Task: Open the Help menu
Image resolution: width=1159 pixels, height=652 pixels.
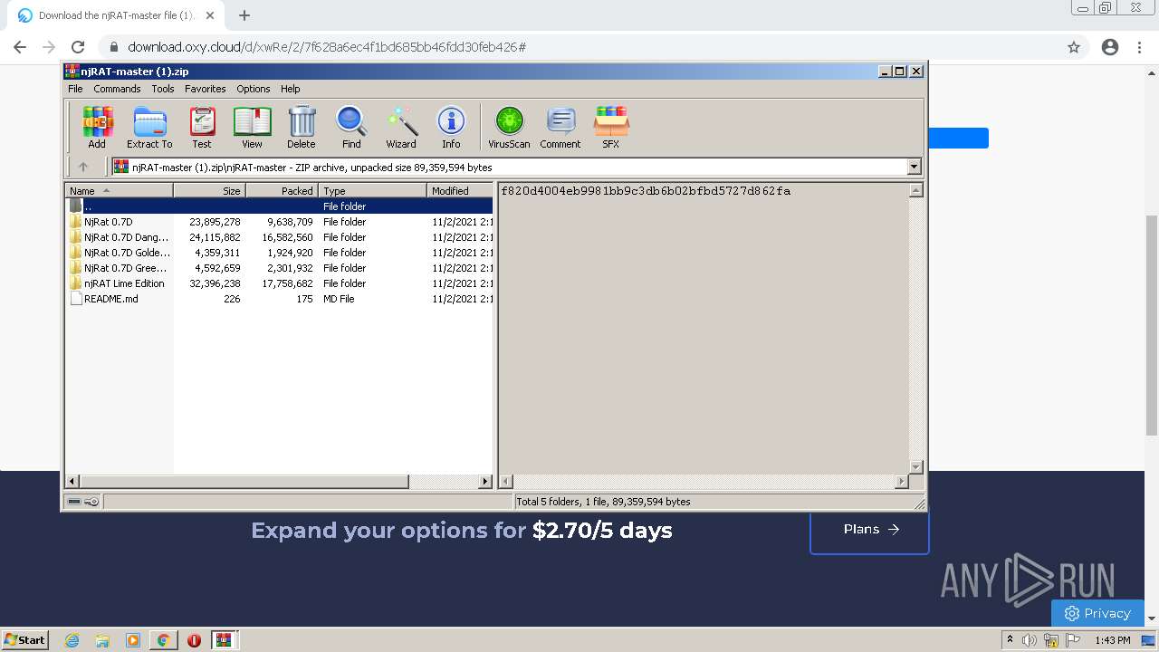Action: pos(290,89)
